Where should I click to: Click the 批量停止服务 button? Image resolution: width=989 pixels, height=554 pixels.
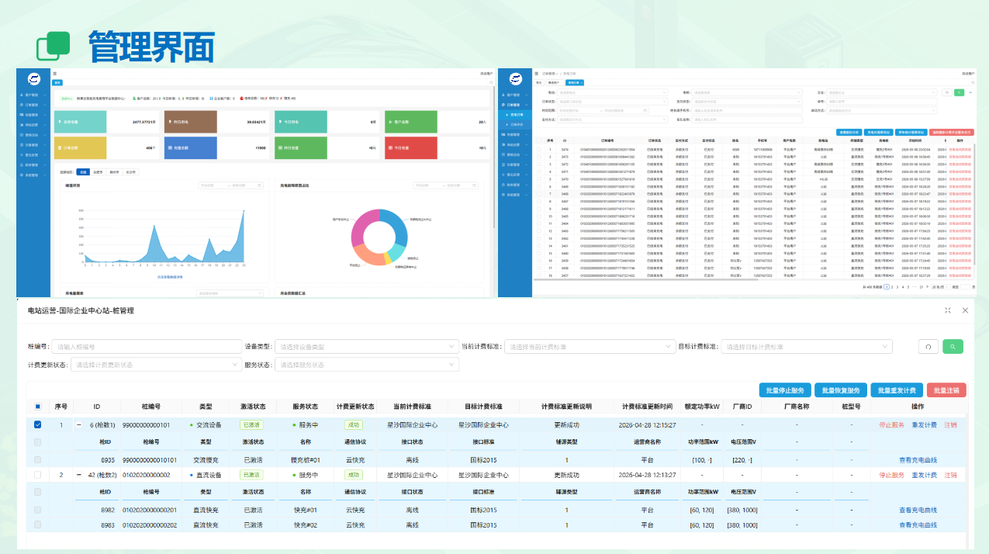786,390
